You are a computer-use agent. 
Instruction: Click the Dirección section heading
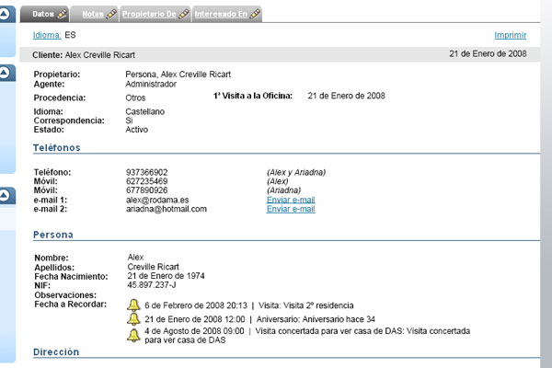(56, 352)
